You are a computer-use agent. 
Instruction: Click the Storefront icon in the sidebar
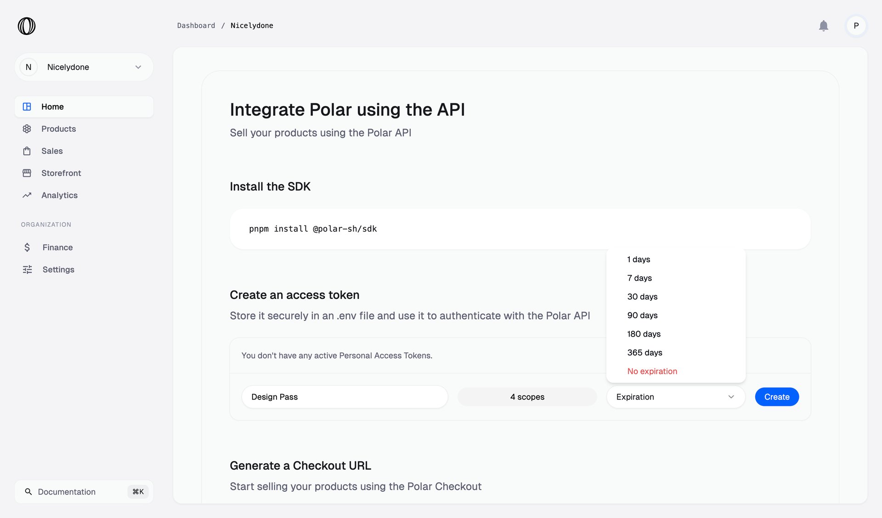(27, 173)
